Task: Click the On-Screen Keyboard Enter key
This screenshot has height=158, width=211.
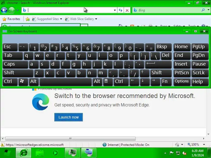Action: pyautogui.click(x=159, y=65)
